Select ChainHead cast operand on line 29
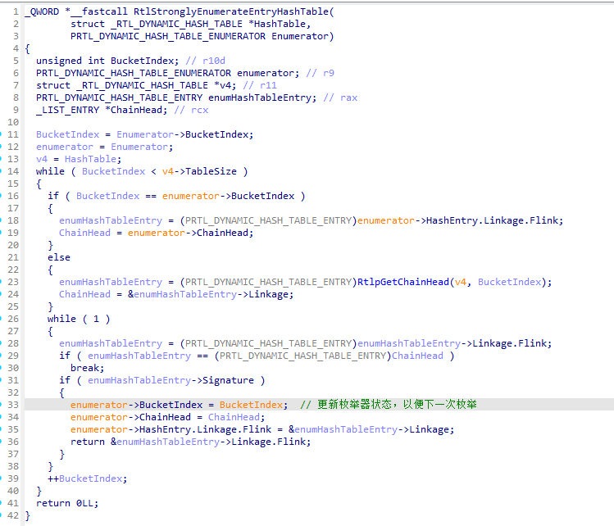Screen dimensions: 614x526 tap(417, 356)
